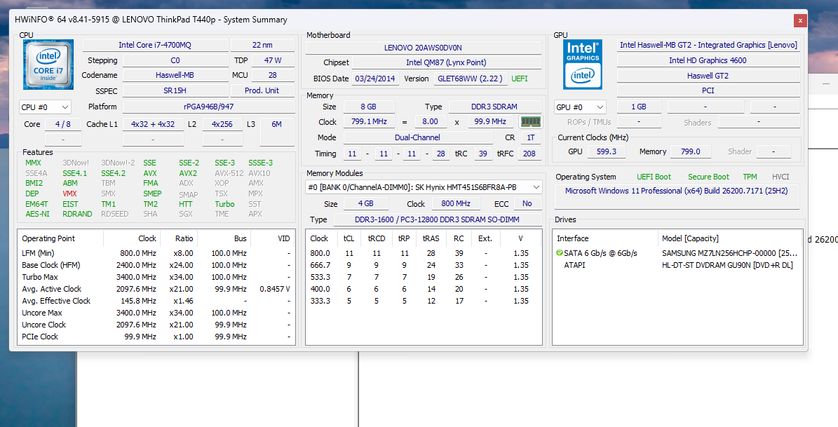Click the Prod. Unit field
Screen dimensions: 838x427
tap(262, 90)
